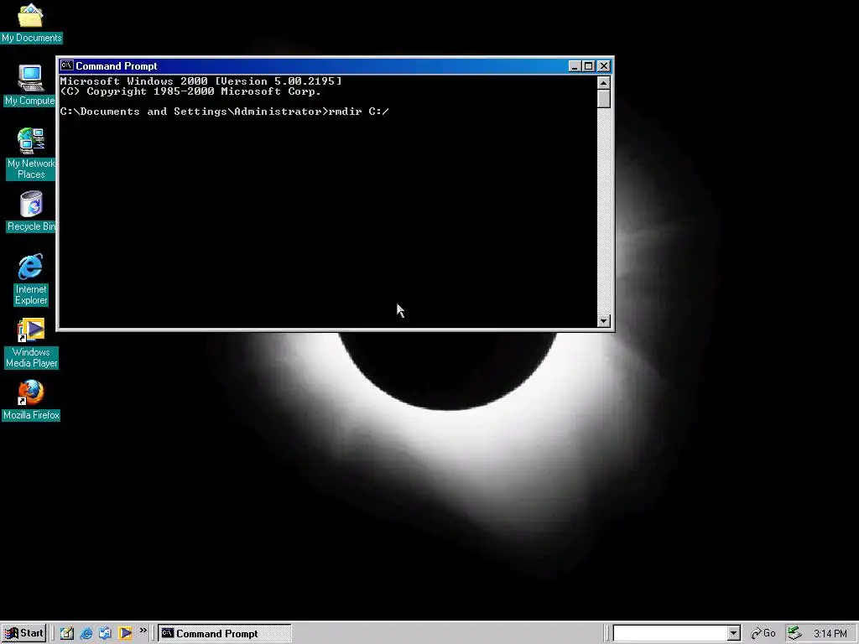
Task: Click the Command Prompt scrollbar thumb
Action: pos(604,99)
